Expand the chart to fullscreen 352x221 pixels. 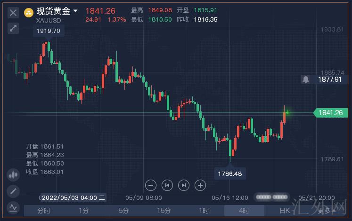pos(13,28)
